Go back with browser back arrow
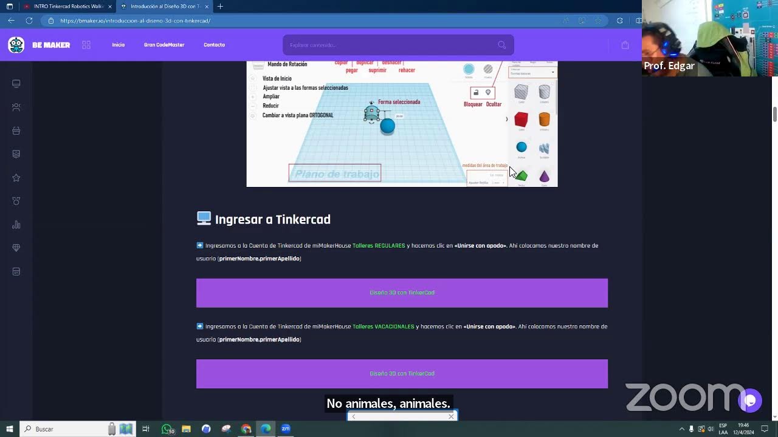Screen dimensions: 778x437 click(x=11, y=21)
